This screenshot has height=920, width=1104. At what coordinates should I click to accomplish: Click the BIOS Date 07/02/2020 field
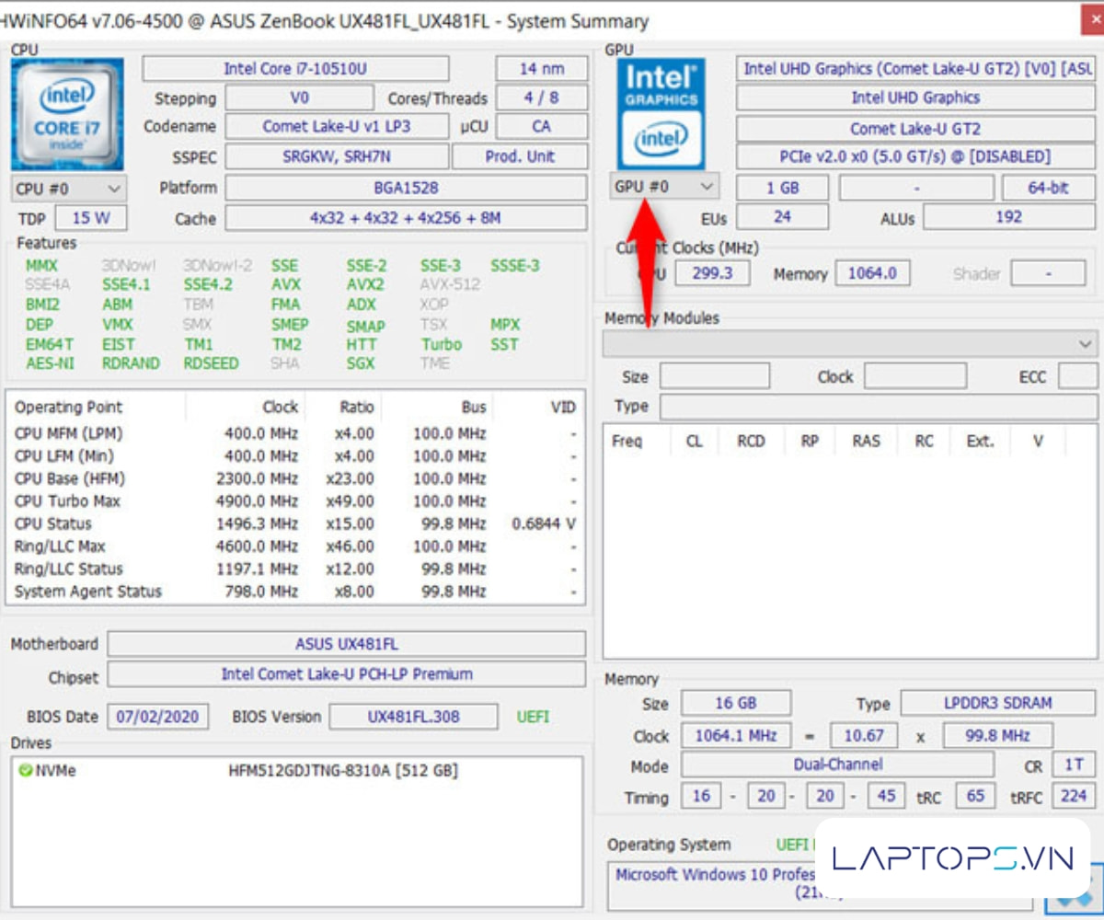click(x=158, y=717)
